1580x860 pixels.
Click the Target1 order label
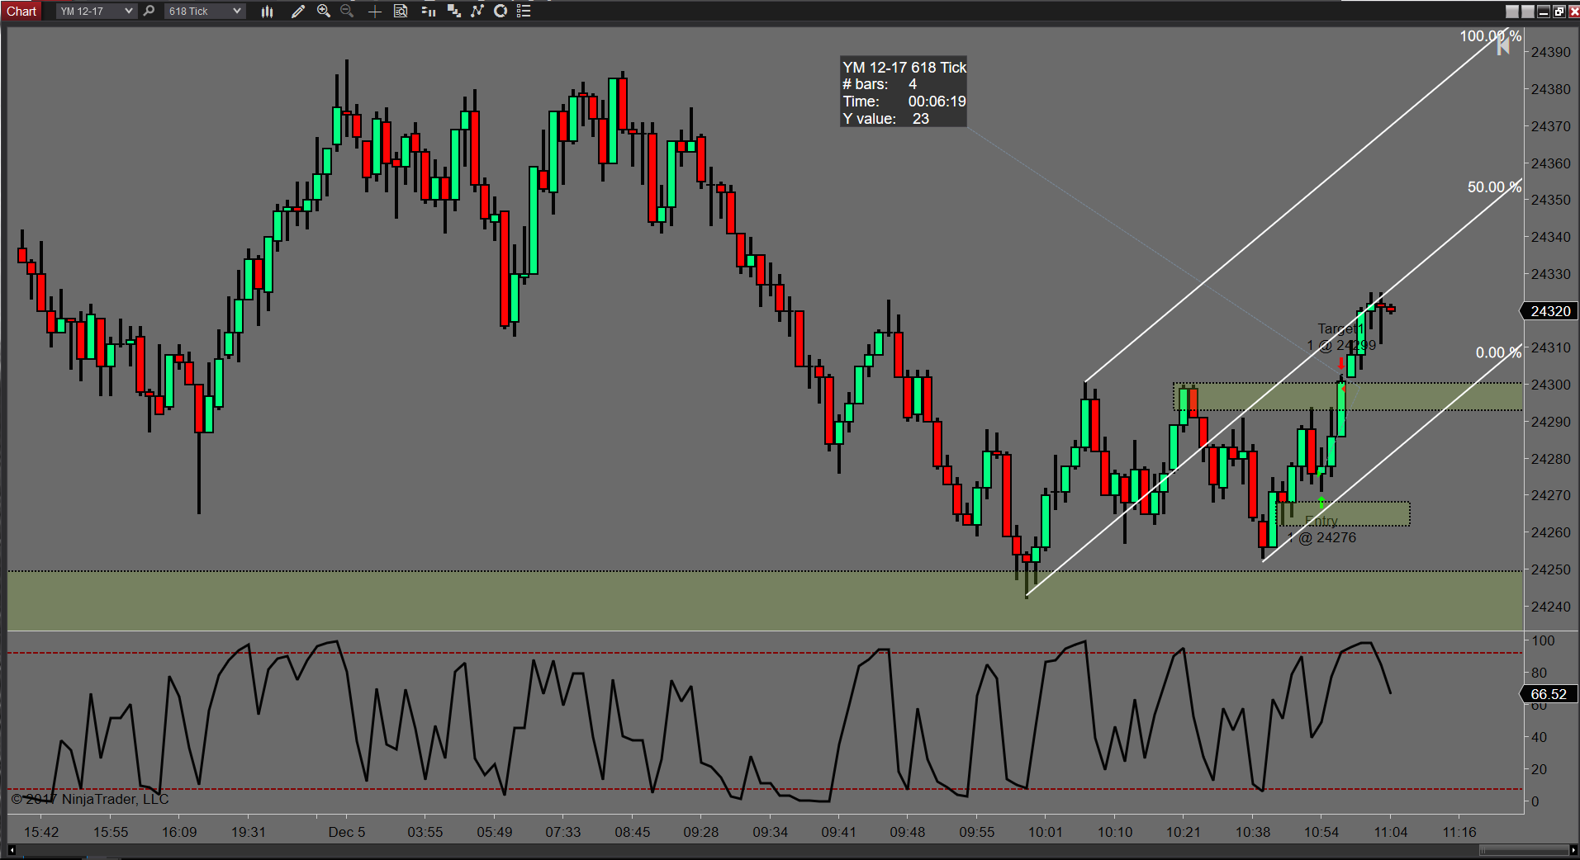1341,337
